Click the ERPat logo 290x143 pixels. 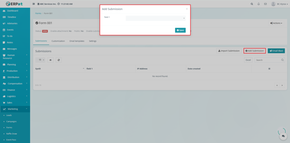tap(15, 4)
